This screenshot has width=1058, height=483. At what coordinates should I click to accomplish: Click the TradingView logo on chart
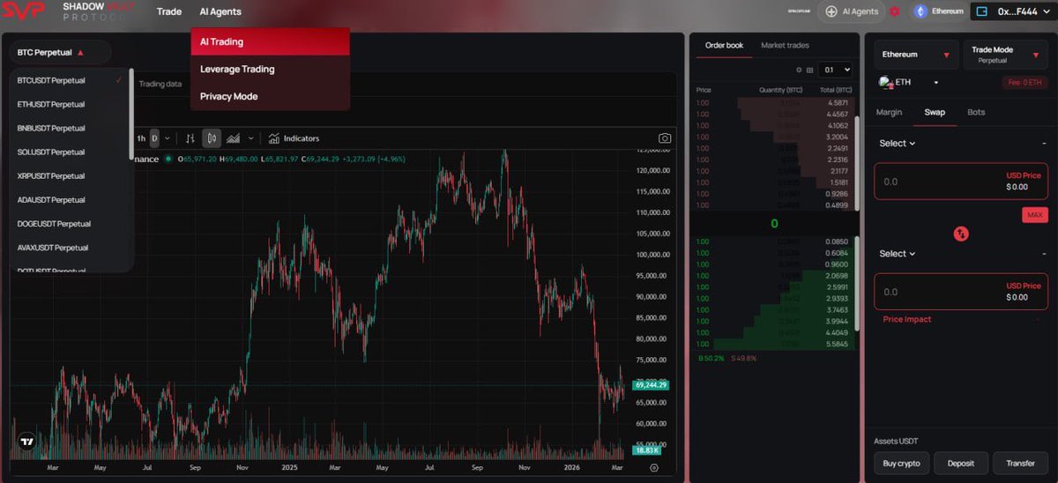pos(28,442)
